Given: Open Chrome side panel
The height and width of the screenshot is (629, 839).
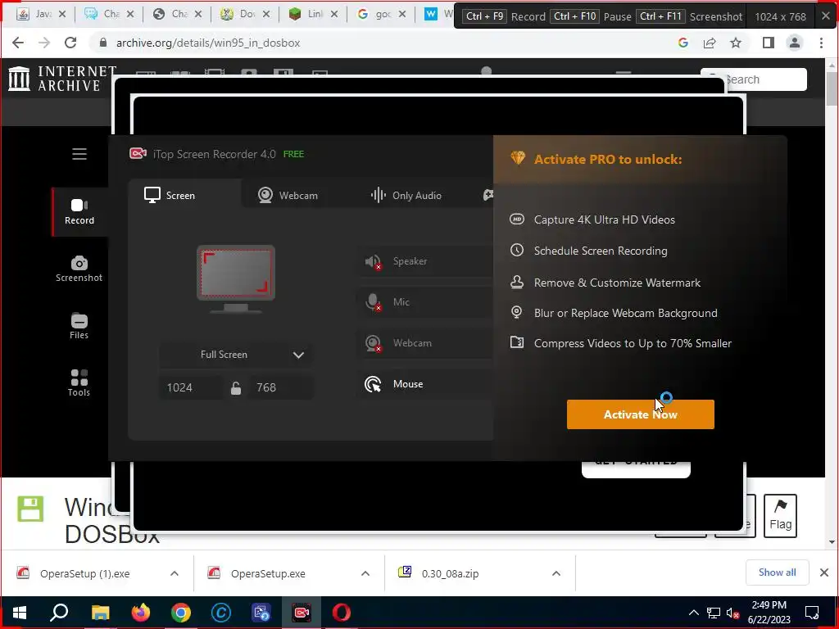Looking at the screenshot, I should [769, 43].
